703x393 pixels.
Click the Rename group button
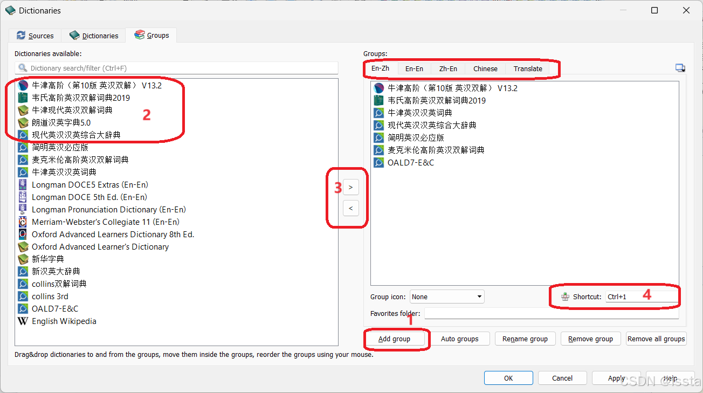526,339
